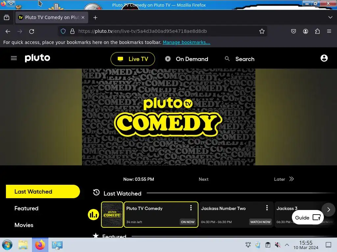Click the URL address bar
Screen dimensions: 337x252
point(162,31)
